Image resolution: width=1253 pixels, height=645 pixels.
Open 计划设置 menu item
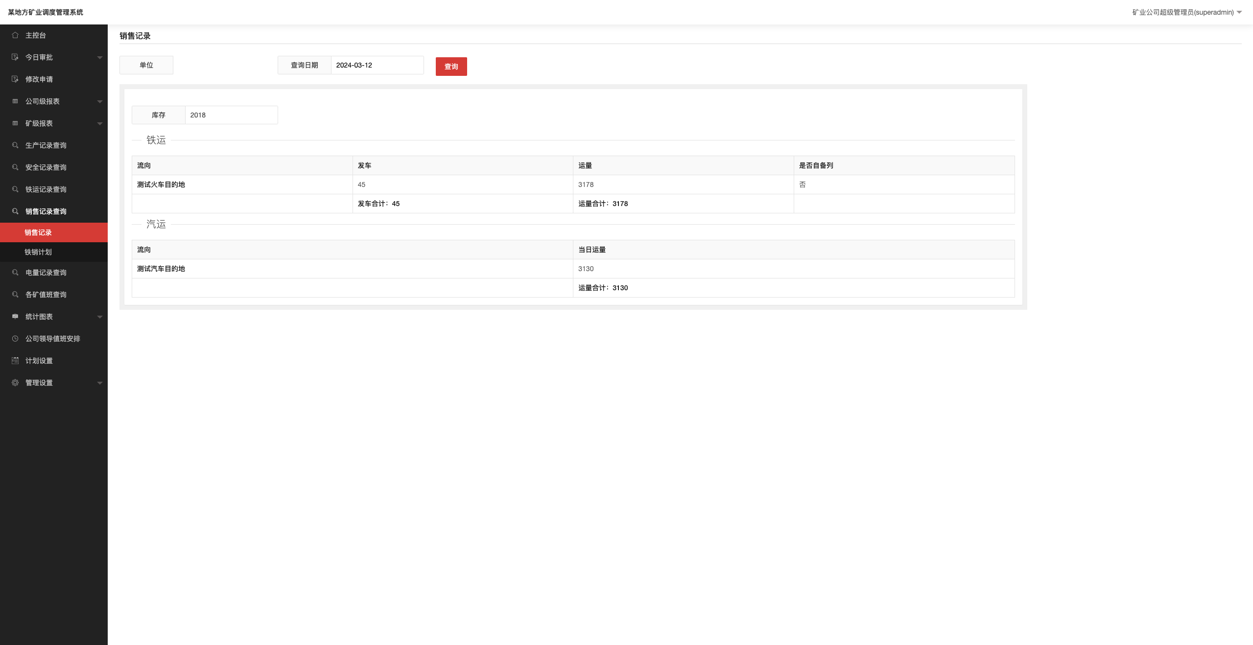point(54,361)
